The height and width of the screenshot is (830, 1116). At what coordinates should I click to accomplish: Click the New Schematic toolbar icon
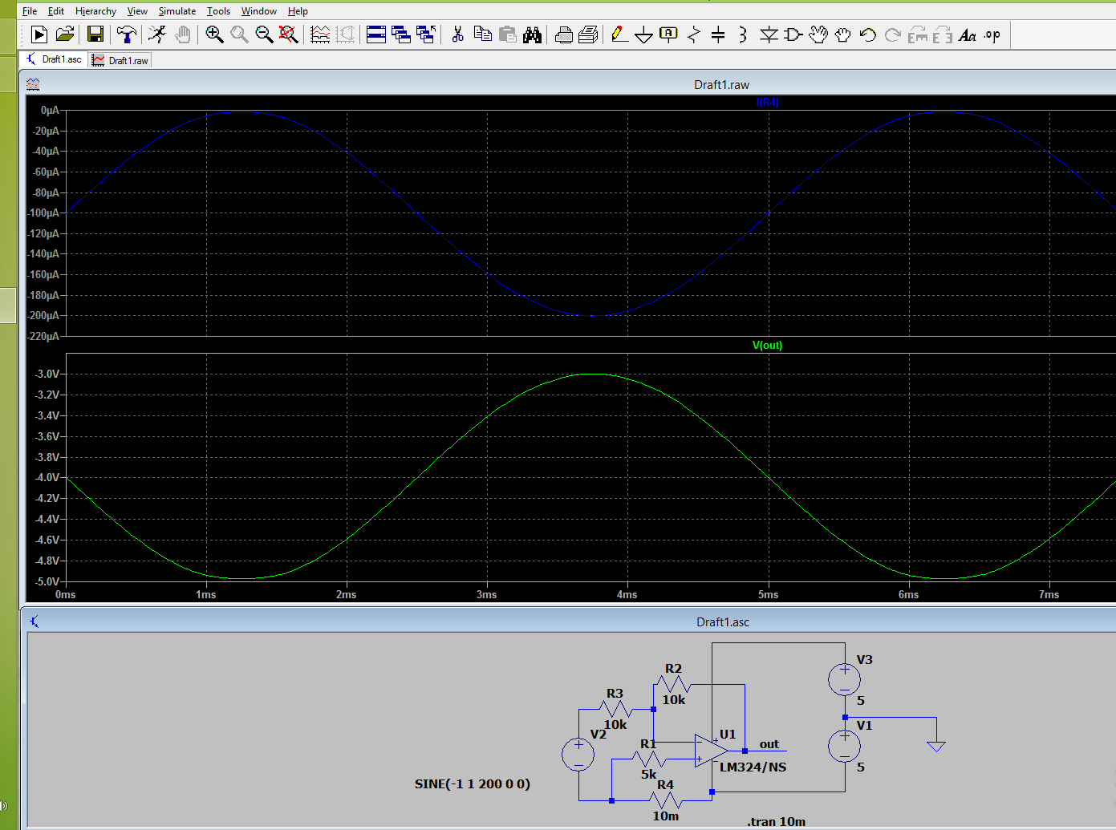tap(39, 34)
